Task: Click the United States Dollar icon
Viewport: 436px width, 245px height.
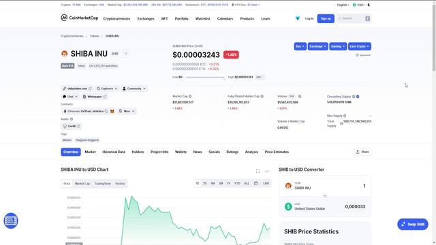Action: coord(288,206)
